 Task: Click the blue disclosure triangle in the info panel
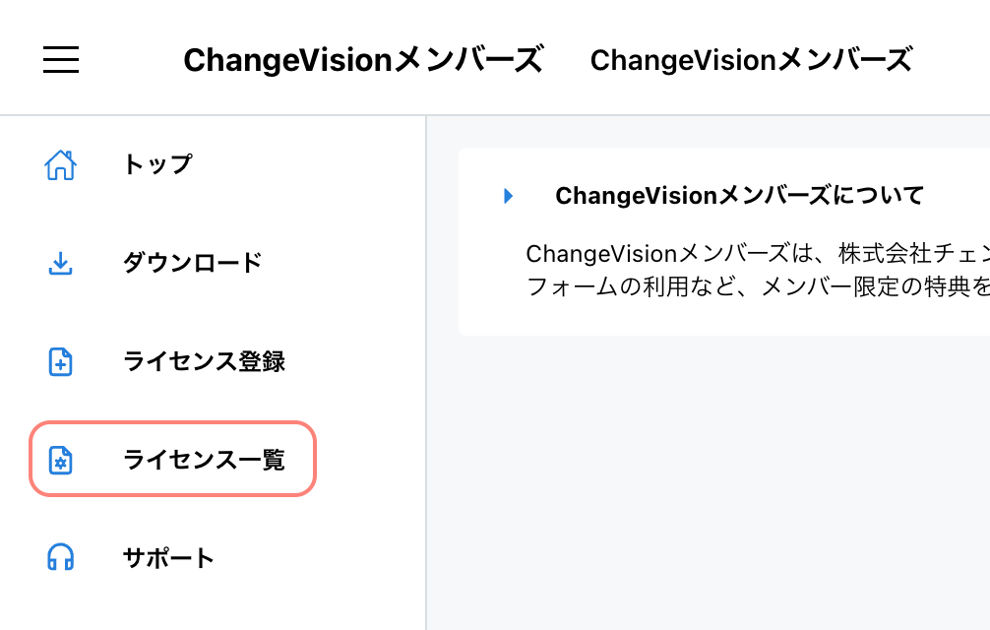point(508,196)
